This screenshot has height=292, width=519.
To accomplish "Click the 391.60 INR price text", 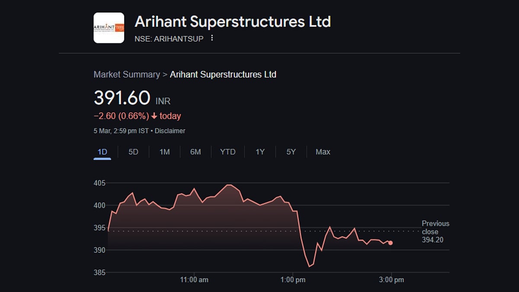I will pos(122,98).
